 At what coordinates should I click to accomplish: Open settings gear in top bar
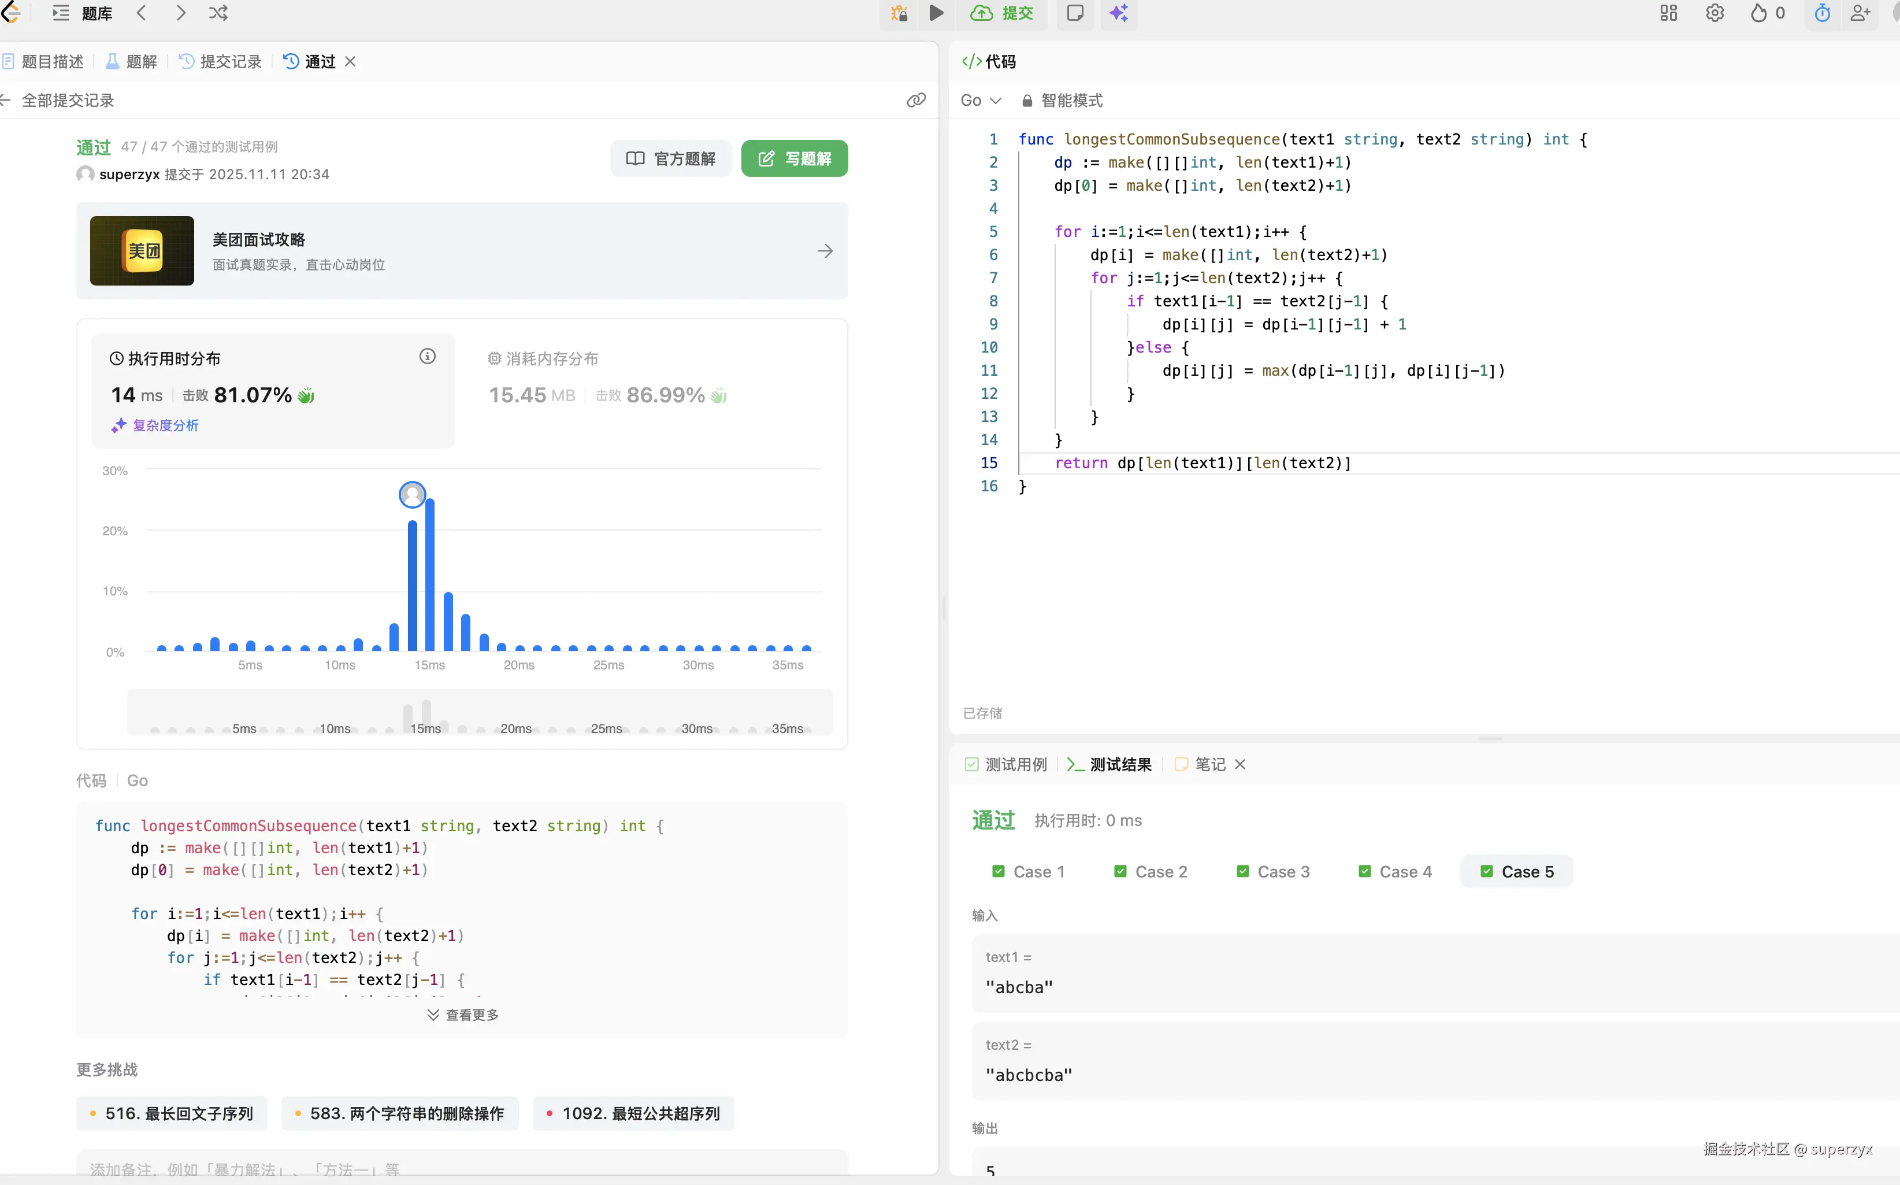[x=1715, y=13]
